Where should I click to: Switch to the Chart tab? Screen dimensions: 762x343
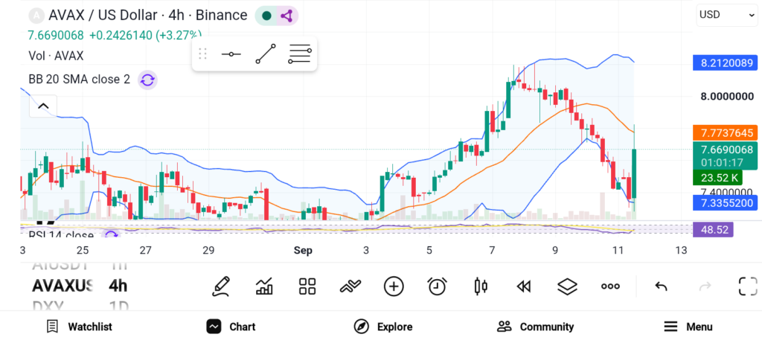pyautogui.click(x=231, y=327)
